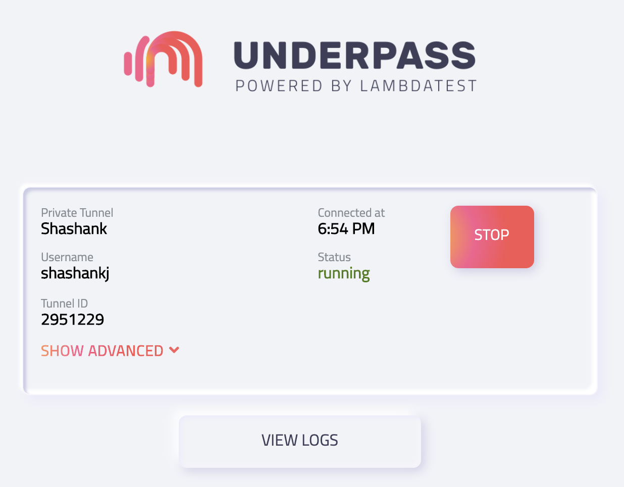Click the empty space between logo and tunnel card
The height and width of the screenshot is (487, 624).
[312, 141]
